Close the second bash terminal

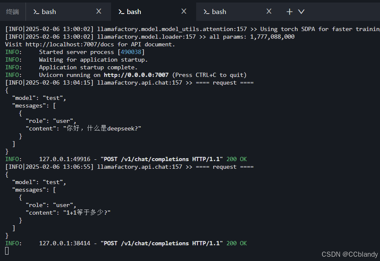(x=183, y=11)
